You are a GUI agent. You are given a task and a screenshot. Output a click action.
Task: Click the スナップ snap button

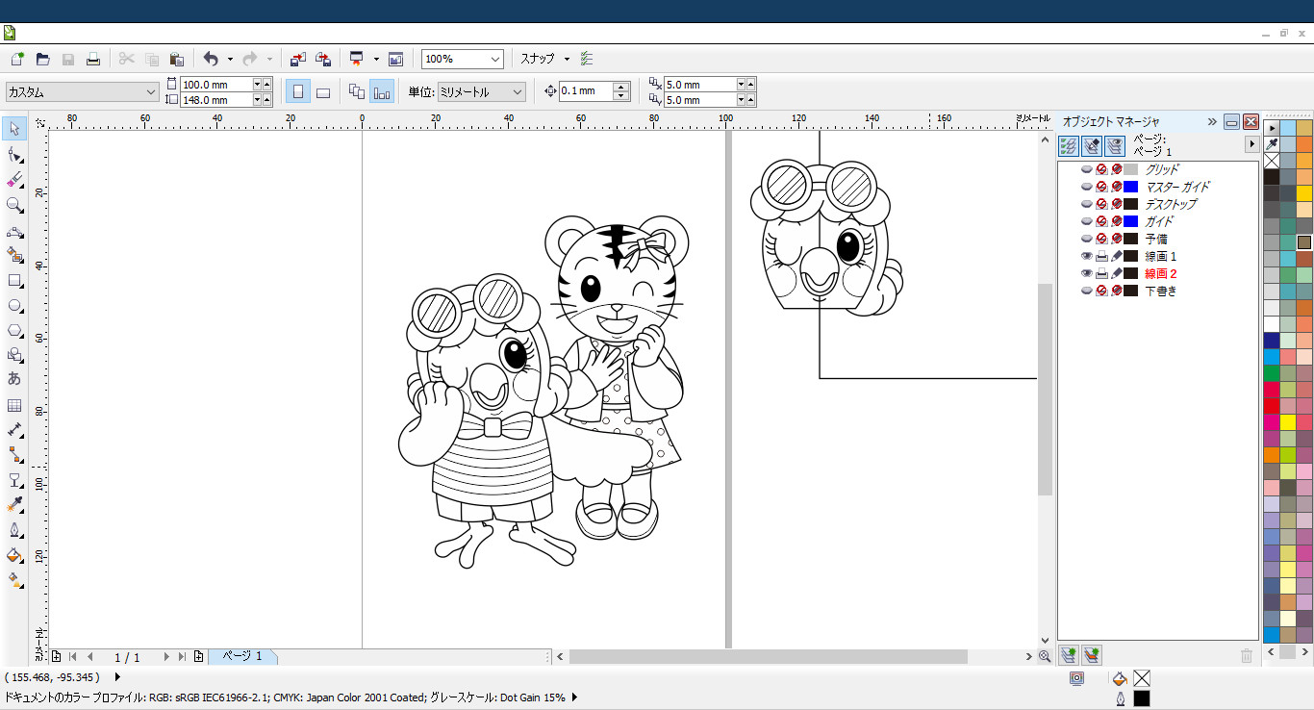[538, 59]
